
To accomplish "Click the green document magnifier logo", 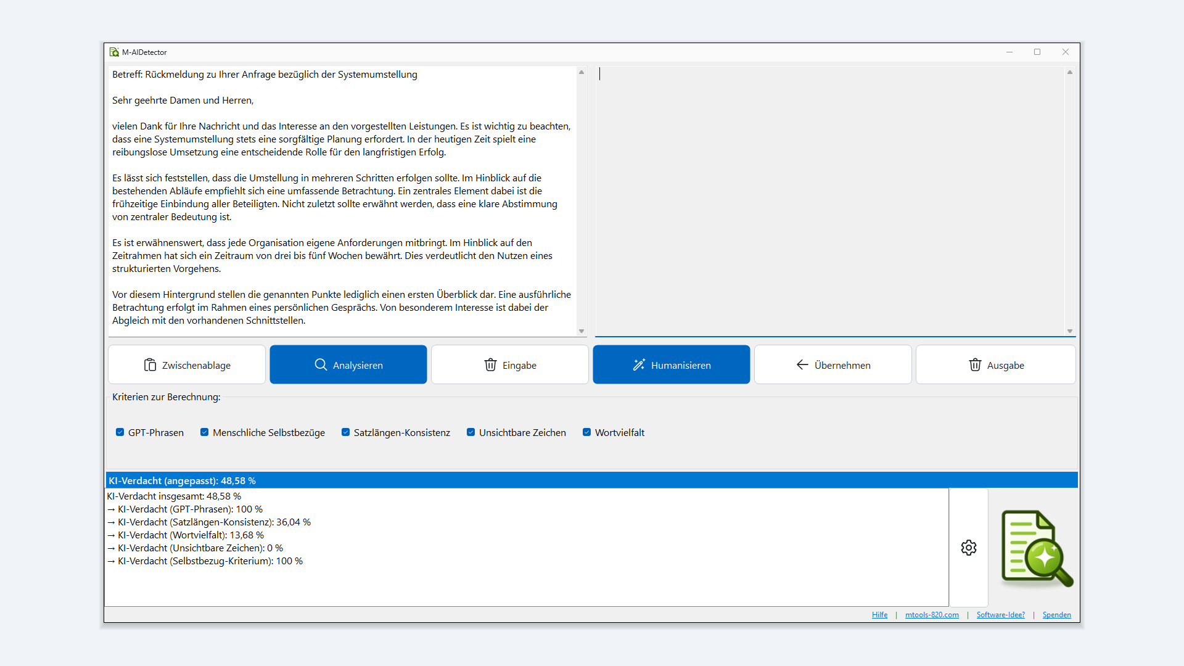I will 1037,548.
